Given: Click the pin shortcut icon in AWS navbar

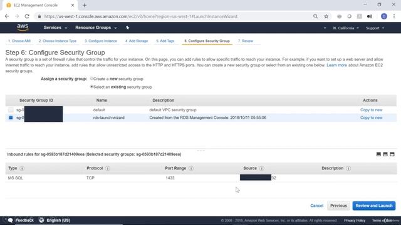Looking at the screenshot, I should point(127,27).
